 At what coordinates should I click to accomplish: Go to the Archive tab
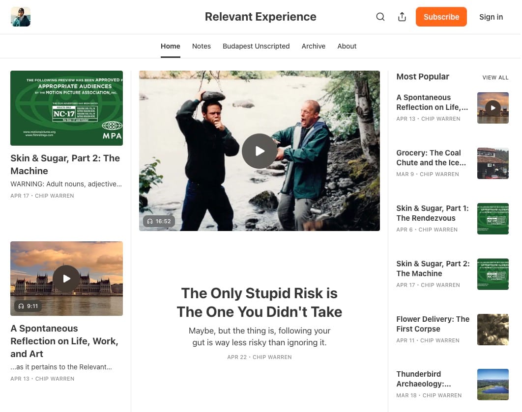(313, 46)
